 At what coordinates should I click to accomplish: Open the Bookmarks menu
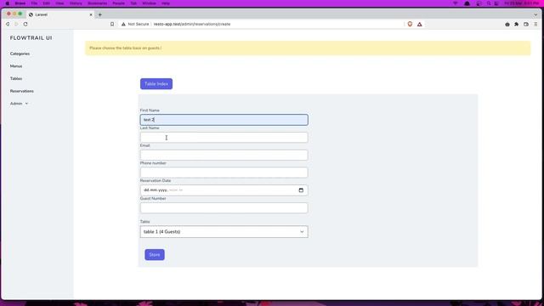[x=98, y=3]
